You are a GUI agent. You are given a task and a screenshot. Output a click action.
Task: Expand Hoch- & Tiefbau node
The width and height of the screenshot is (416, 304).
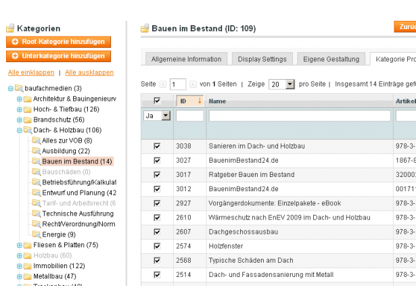point(20,109)
